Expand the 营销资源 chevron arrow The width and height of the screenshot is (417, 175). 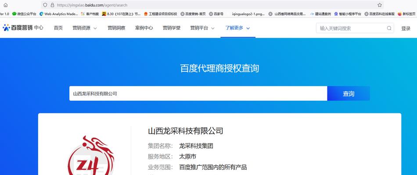click(x=95, y=28)
